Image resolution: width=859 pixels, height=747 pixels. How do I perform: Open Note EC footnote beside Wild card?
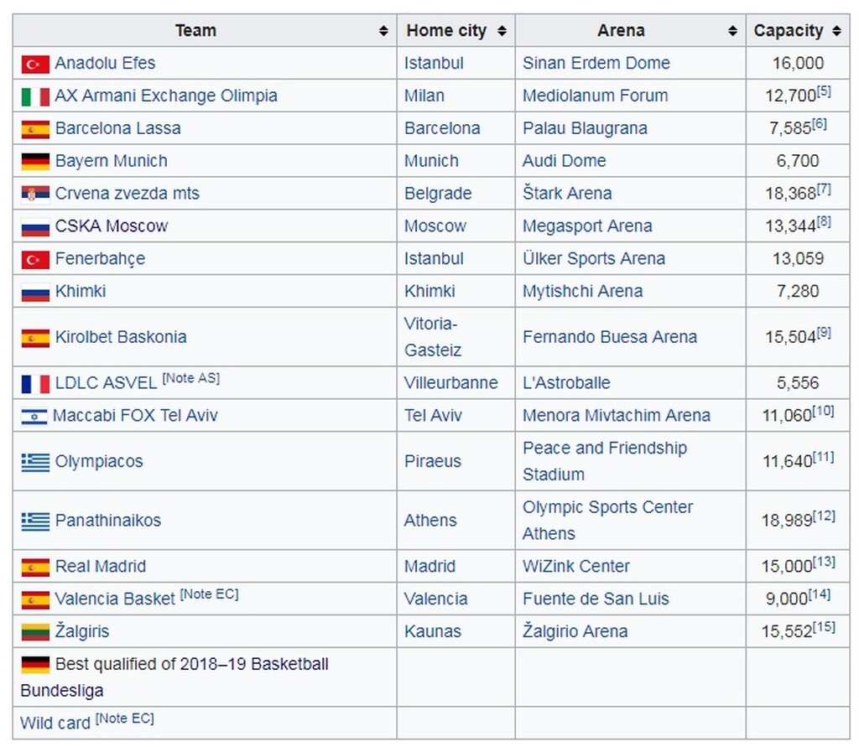125,718
